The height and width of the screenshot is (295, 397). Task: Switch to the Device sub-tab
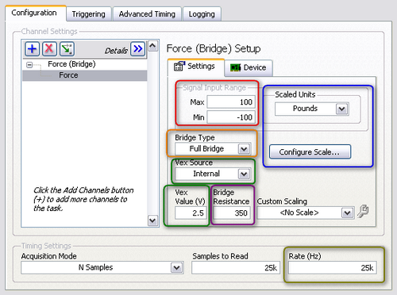click(249, 67)
